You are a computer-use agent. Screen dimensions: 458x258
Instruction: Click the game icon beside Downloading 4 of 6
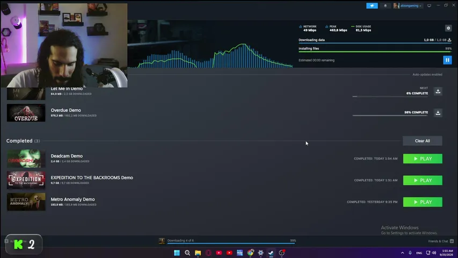(162, 241)
